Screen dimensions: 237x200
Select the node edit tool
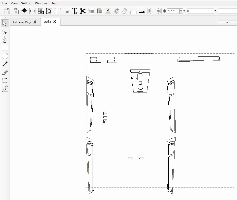click(5, 32)
